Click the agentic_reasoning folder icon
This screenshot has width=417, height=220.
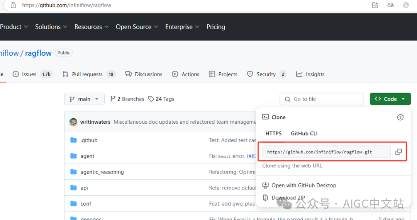tap(73, 172)
